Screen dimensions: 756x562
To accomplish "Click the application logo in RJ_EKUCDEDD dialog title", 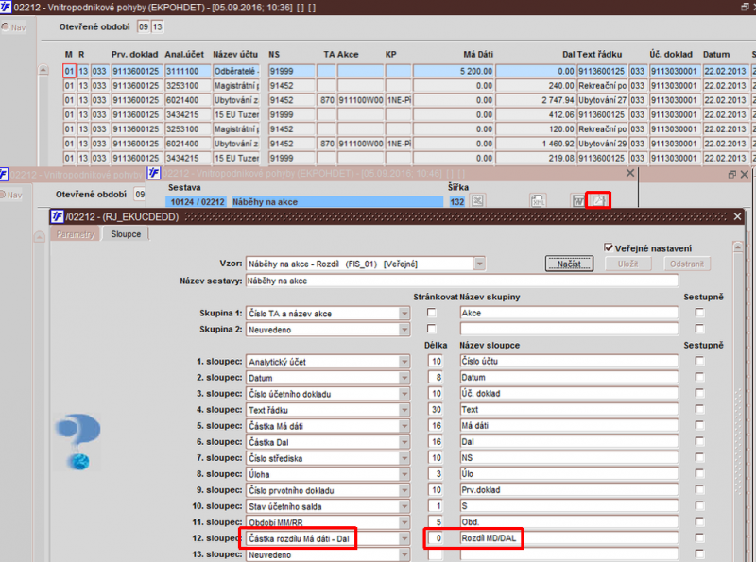I will tap(58, 216).
